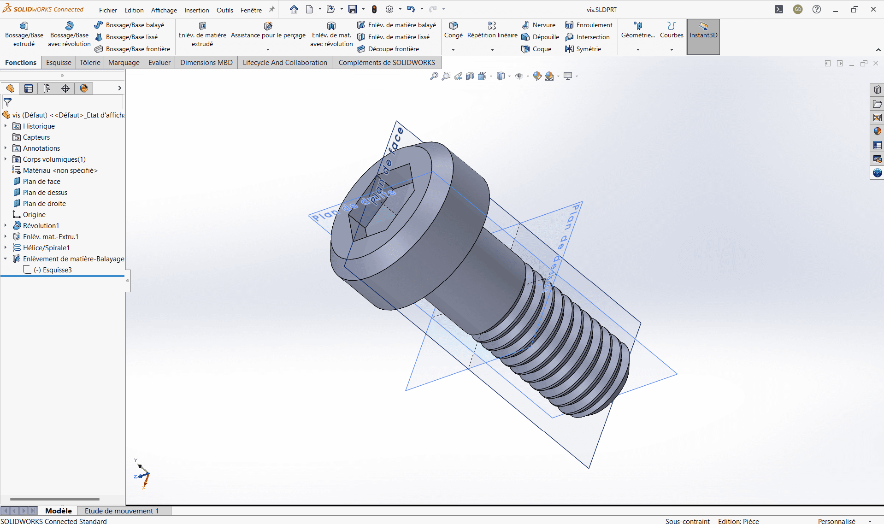
Task: Click the Zoom to Fit magnifier icon
Action: 434,76
